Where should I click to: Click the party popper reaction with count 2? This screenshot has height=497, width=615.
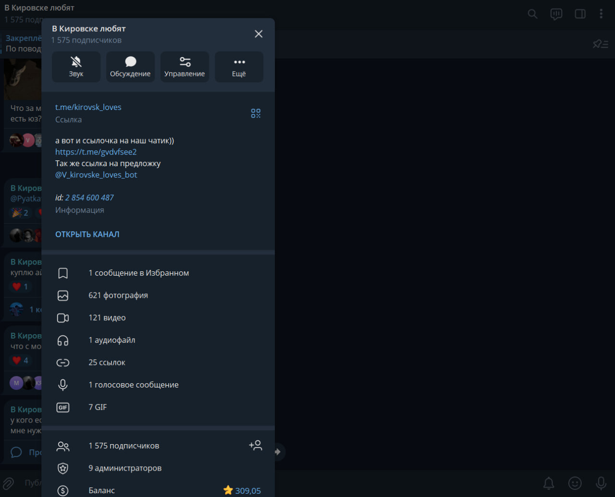(20, 213)
